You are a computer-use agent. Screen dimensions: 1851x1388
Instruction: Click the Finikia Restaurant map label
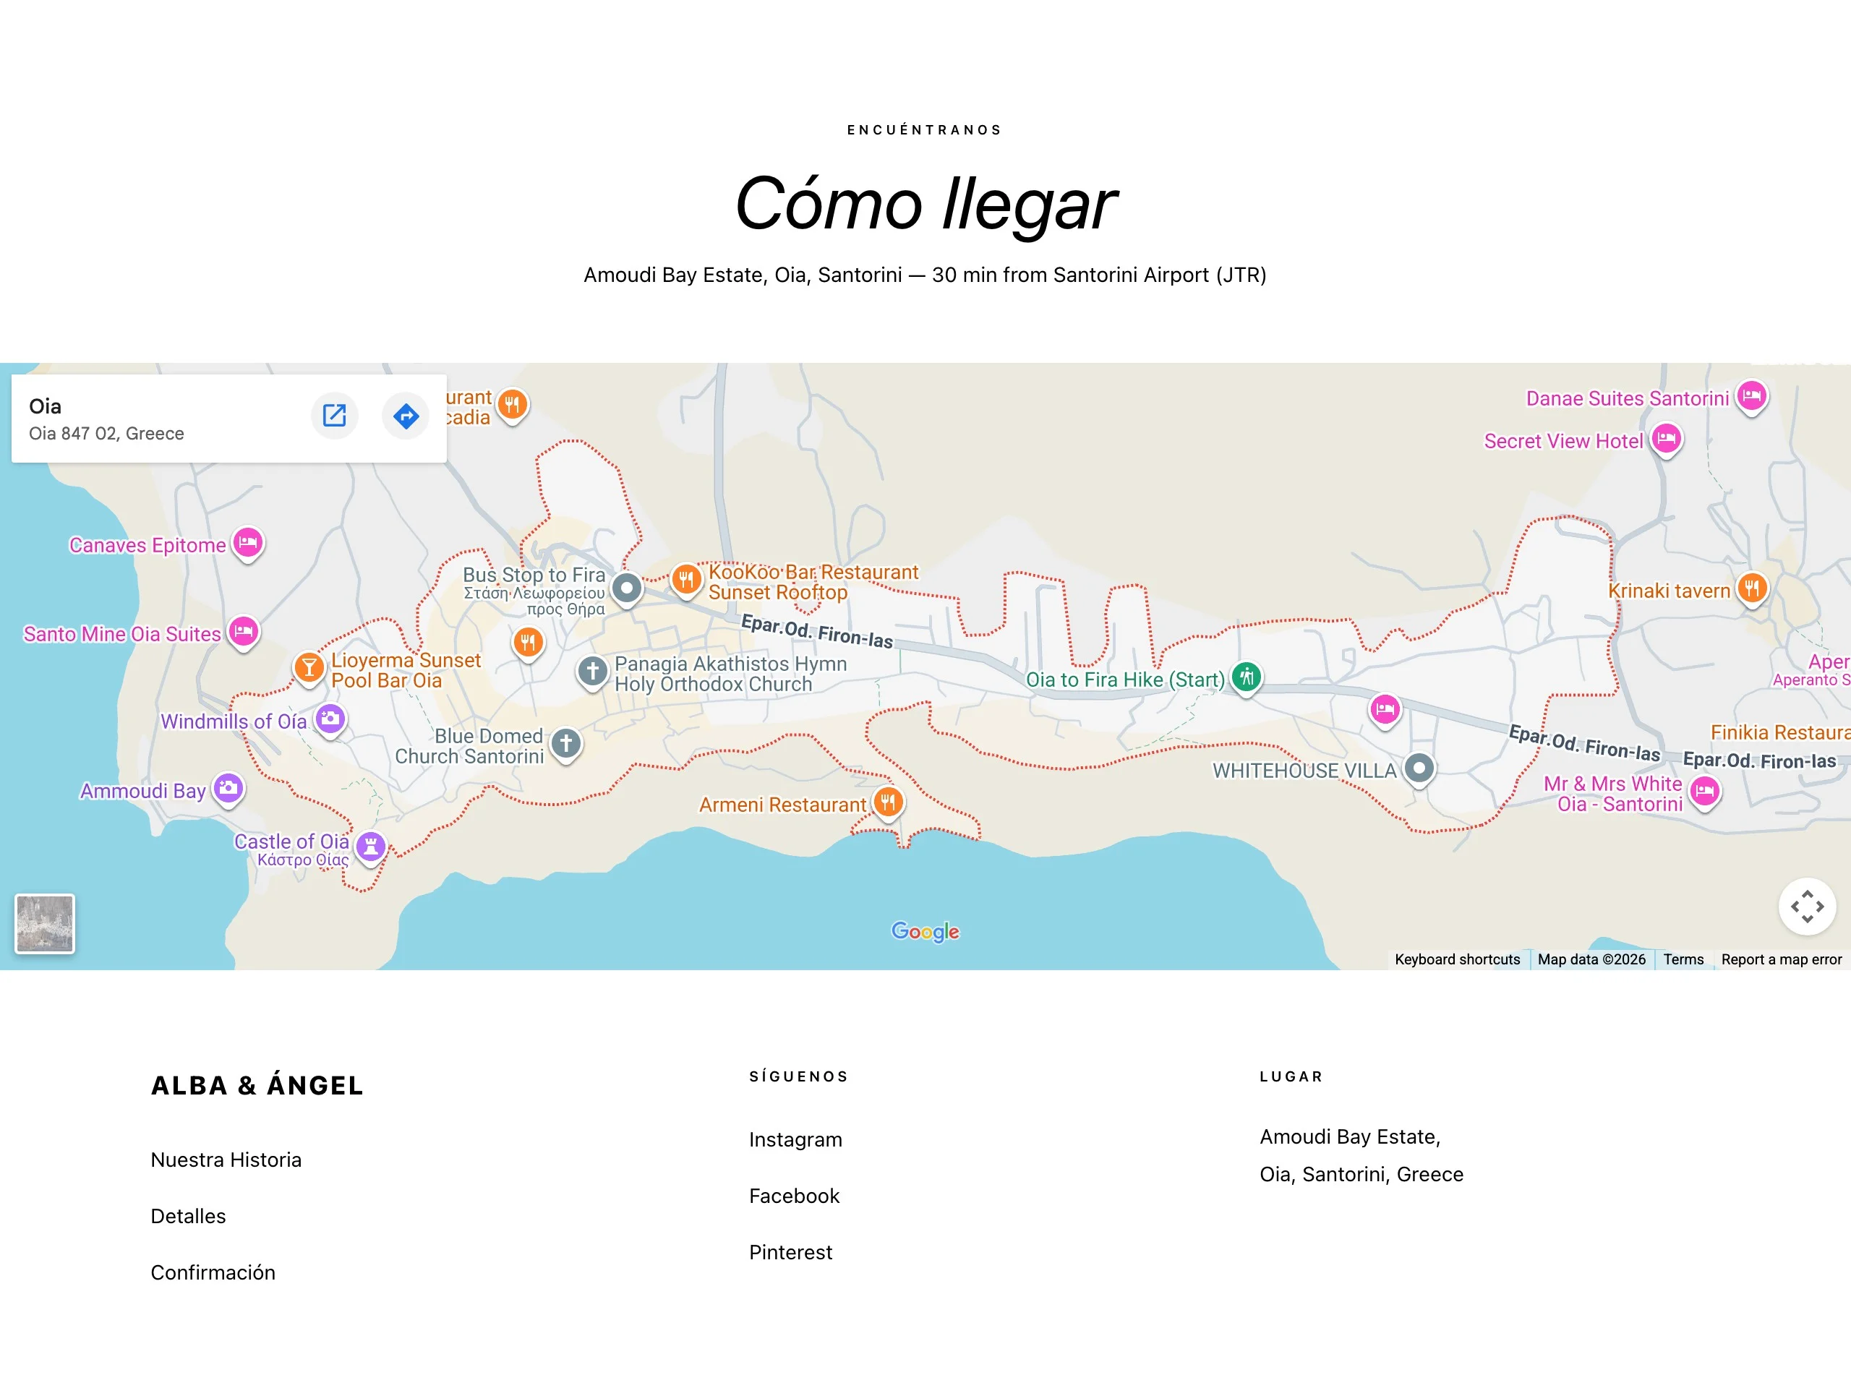click(x=1780, y=733)
